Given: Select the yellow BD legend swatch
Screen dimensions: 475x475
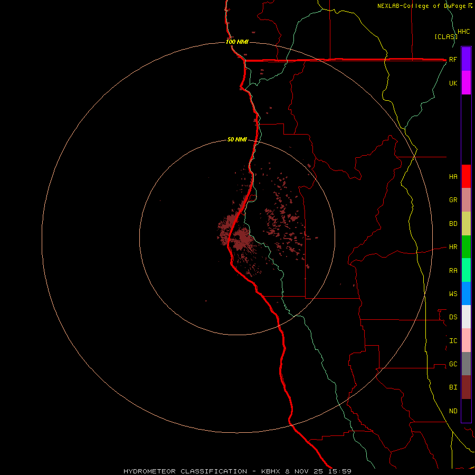Looking at the screenshot, I should (x=466, y=224).
